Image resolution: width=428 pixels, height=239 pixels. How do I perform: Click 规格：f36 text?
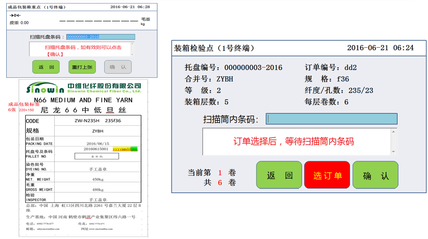click(x=327, y=79)
